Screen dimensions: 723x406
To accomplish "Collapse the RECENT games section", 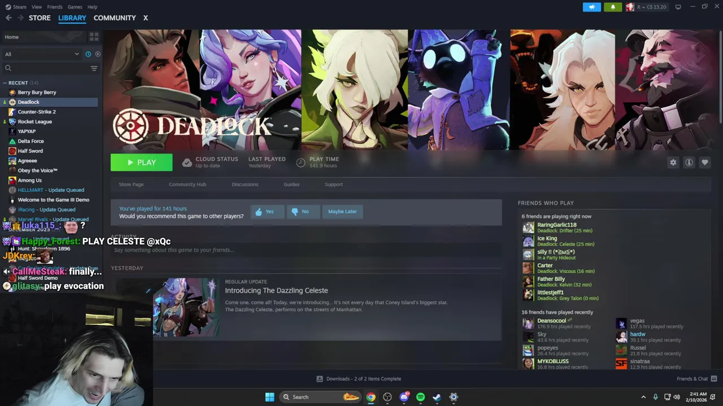I will 5,83.
